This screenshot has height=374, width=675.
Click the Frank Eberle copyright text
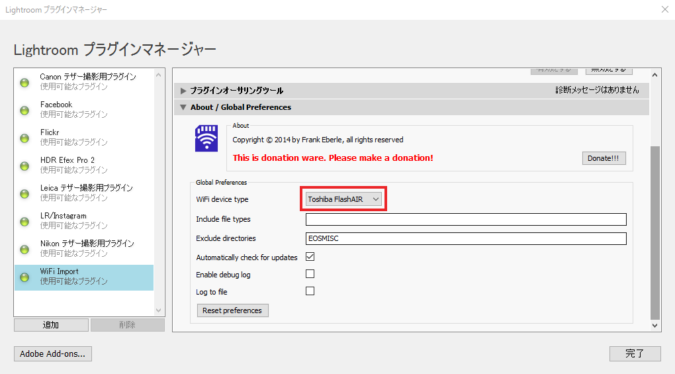click(x=318, y=140)
